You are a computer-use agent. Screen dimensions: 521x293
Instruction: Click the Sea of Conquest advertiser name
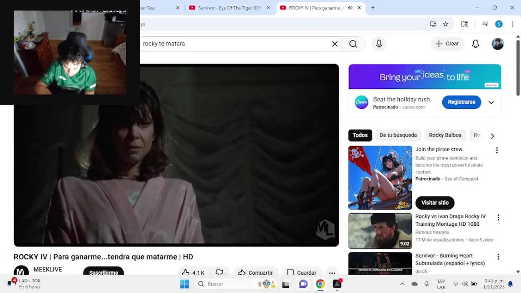point(461,179)
